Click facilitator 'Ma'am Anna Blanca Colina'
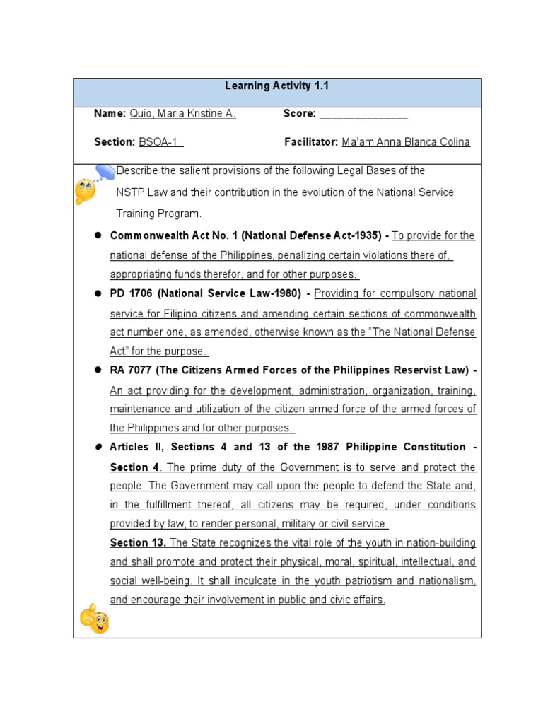 click(x=406, y=141)
